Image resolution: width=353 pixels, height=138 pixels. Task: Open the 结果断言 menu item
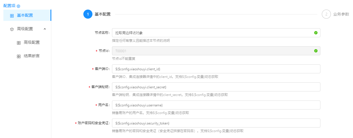coord(32,56)
